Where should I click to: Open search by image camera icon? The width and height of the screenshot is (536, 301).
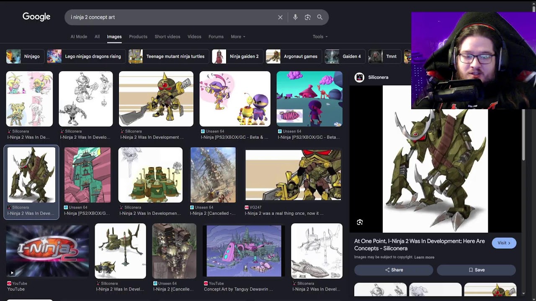[x=307, y=17]
